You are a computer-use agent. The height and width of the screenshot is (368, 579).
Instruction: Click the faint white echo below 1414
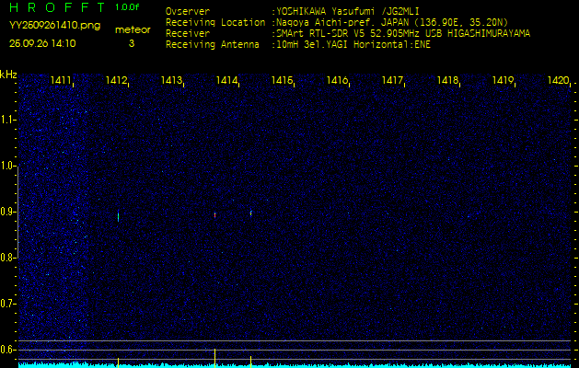click(x=214, y=214)
